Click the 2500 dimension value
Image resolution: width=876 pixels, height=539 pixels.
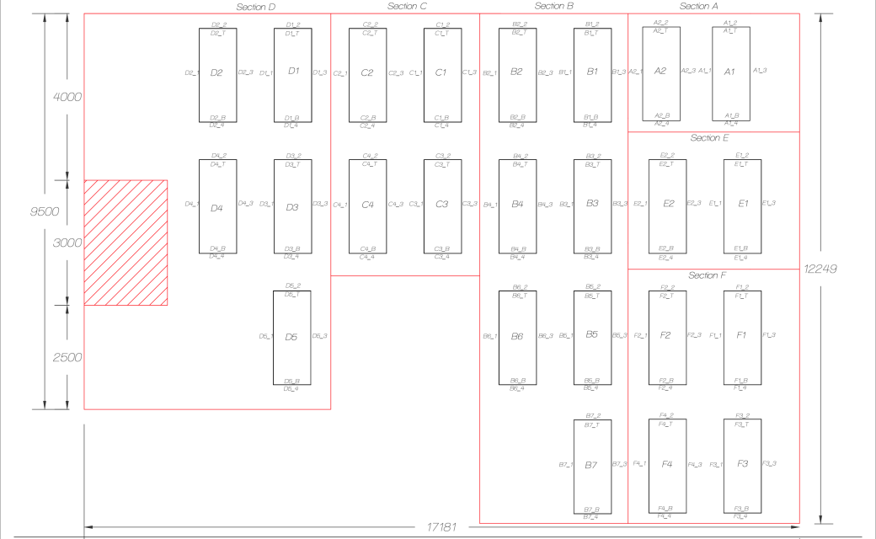(67, 357)
